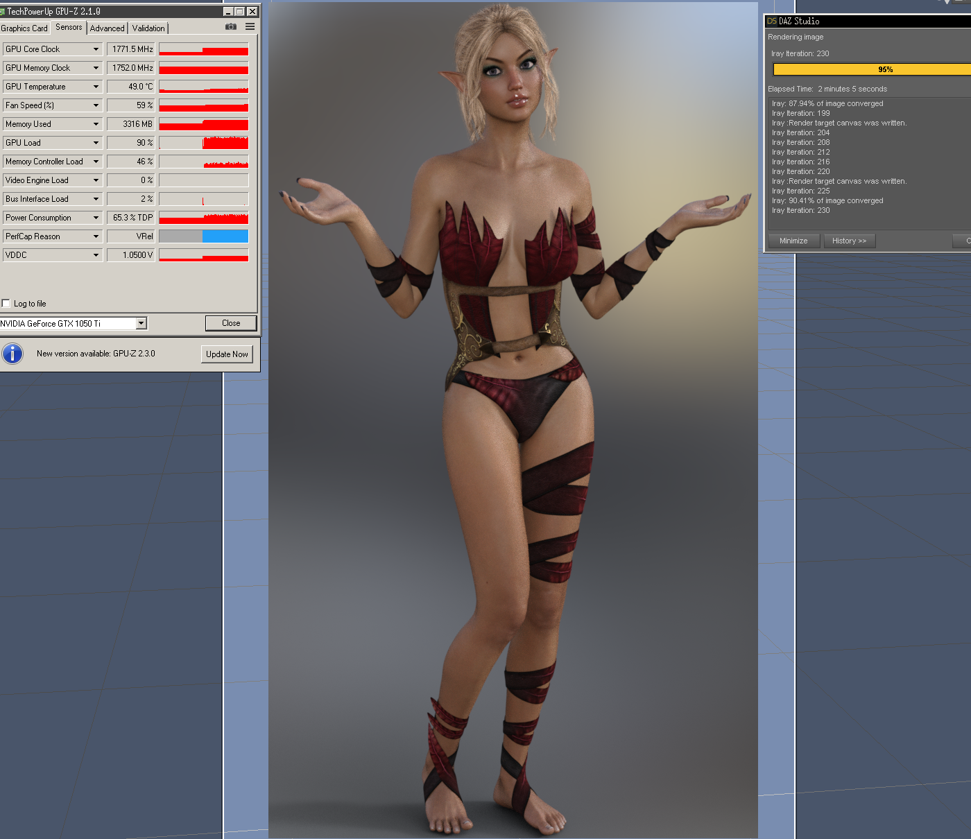Click the Elapsed Time 2 minutes 5 seconds text

click(827, 89)
